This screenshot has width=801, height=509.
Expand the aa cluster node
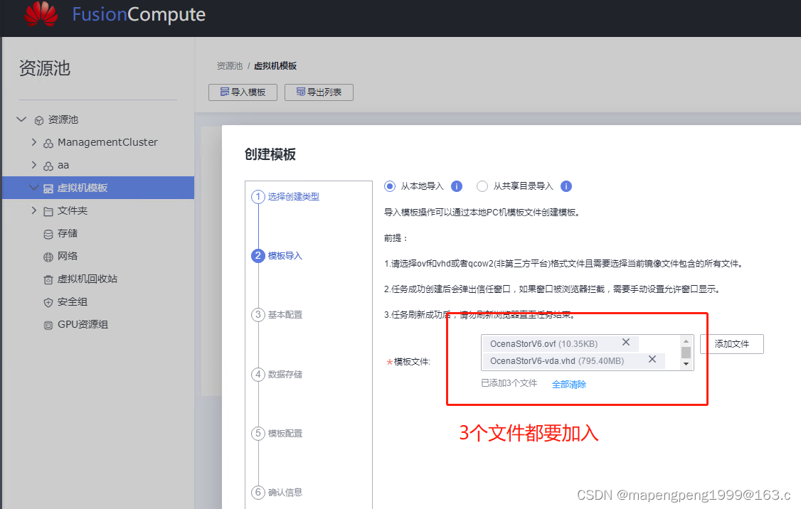click(x=33, y=165)
